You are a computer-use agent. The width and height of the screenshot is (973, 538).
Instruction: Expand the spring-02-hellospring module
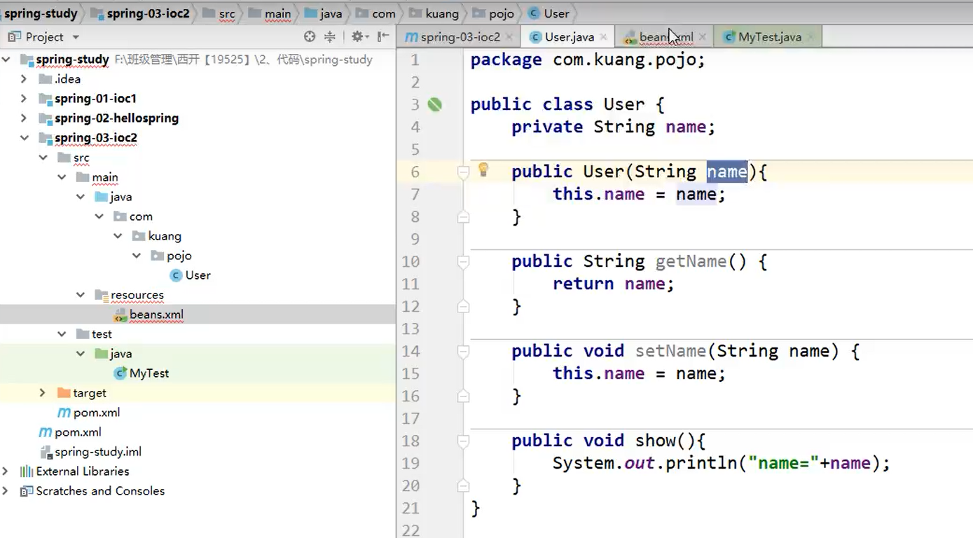[x=24, y=118]
